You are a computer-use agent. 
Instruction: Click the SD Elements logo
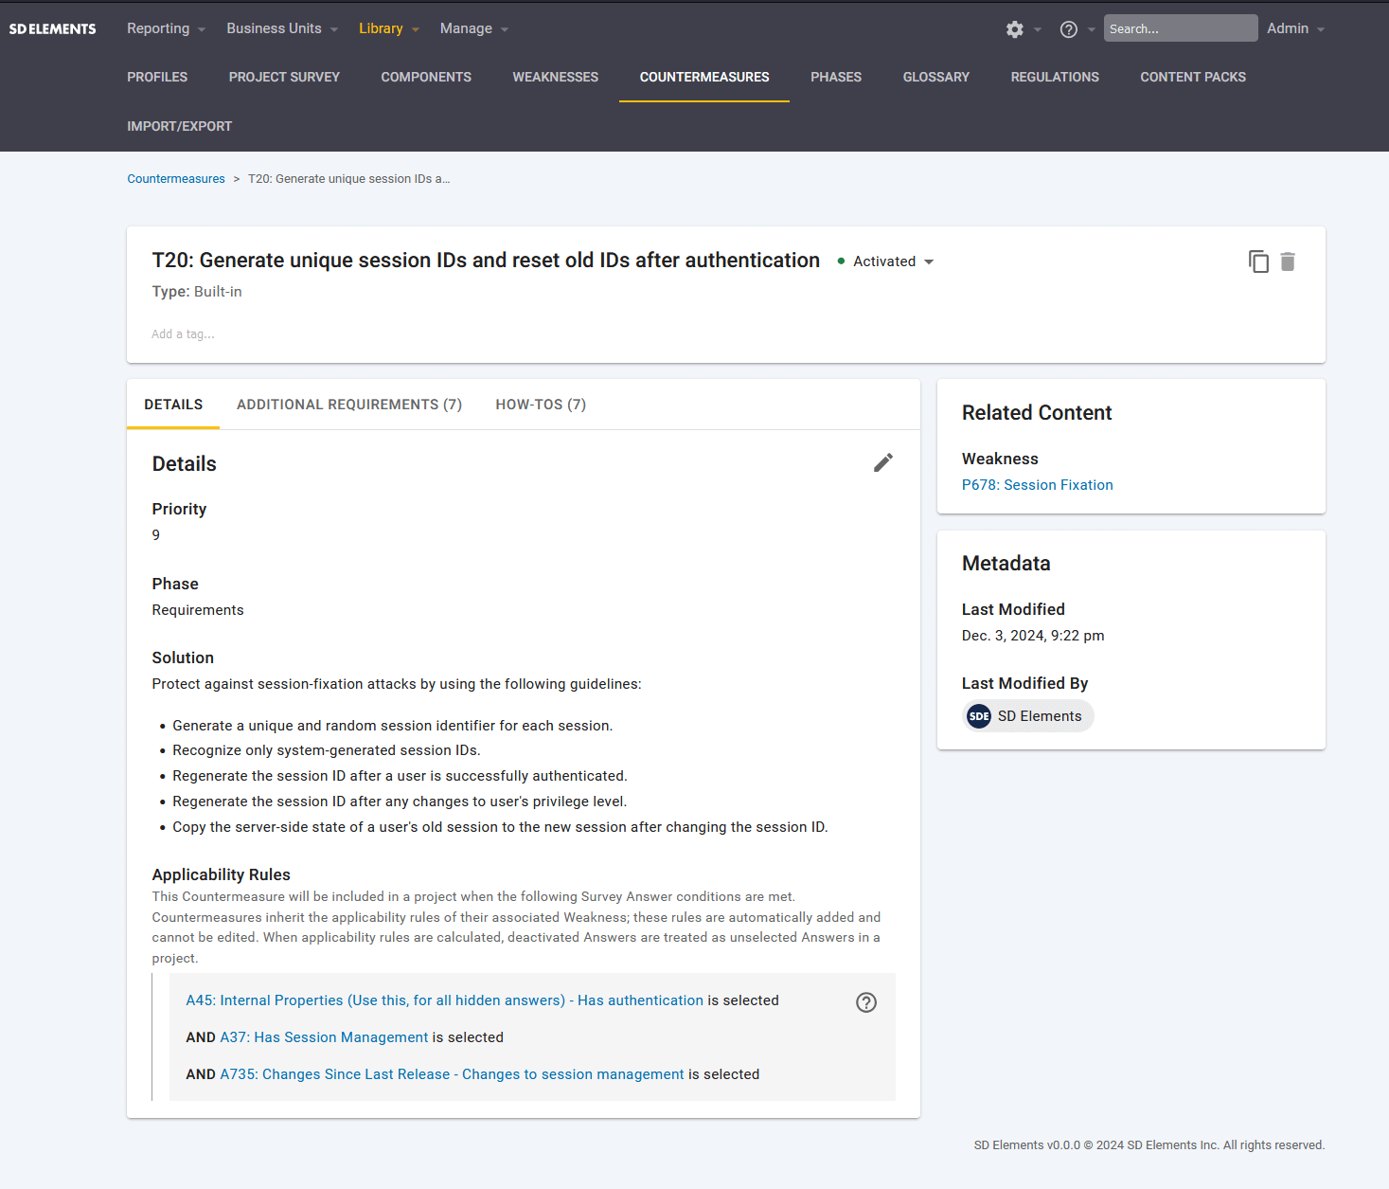point(52,28)
